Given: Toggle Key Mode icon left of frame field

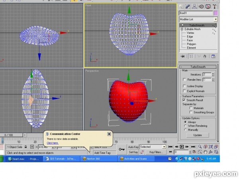Looking at the screenshot, I should tap(170, 152).
